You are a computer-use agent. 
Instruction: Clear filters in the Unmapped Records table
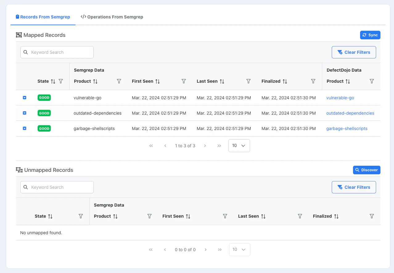point(354,187)
